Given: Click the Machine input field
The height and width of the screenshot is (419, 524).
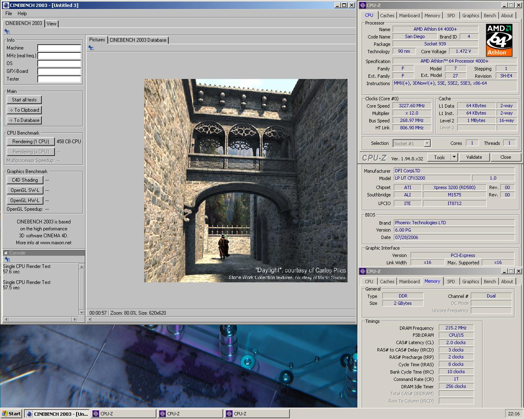Looking at the screenshot, I should [59, 48].
